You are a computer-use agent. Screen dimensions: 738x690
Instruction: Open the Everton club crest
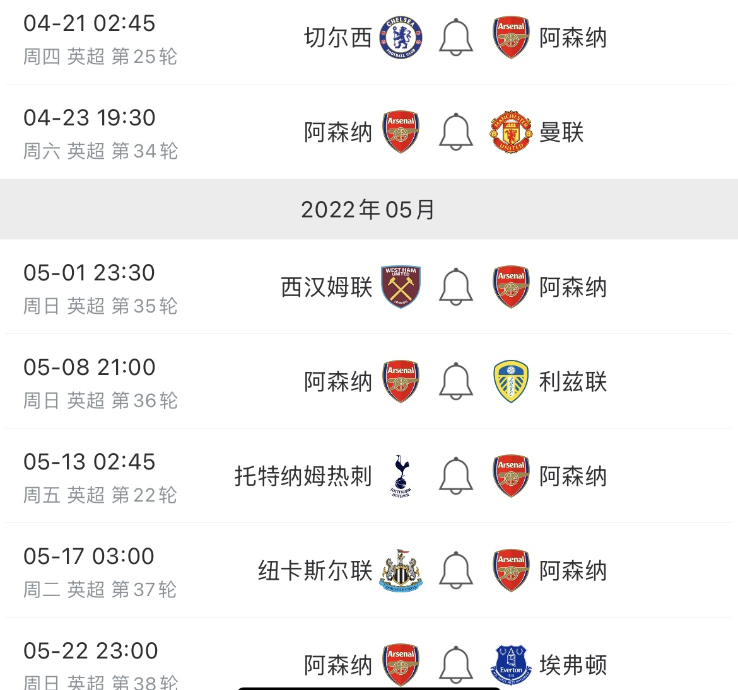pos(511,665)
